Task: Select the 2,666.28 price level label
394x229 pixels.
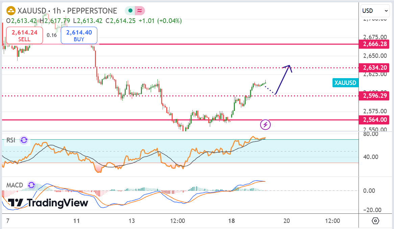Action: pyautogui.click(x=374, y=44)
